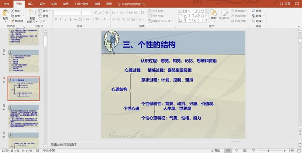Switch to the Slide Show (幻灯片放映) tab
This screenshot has height=153, width=302.
(82, 4)
